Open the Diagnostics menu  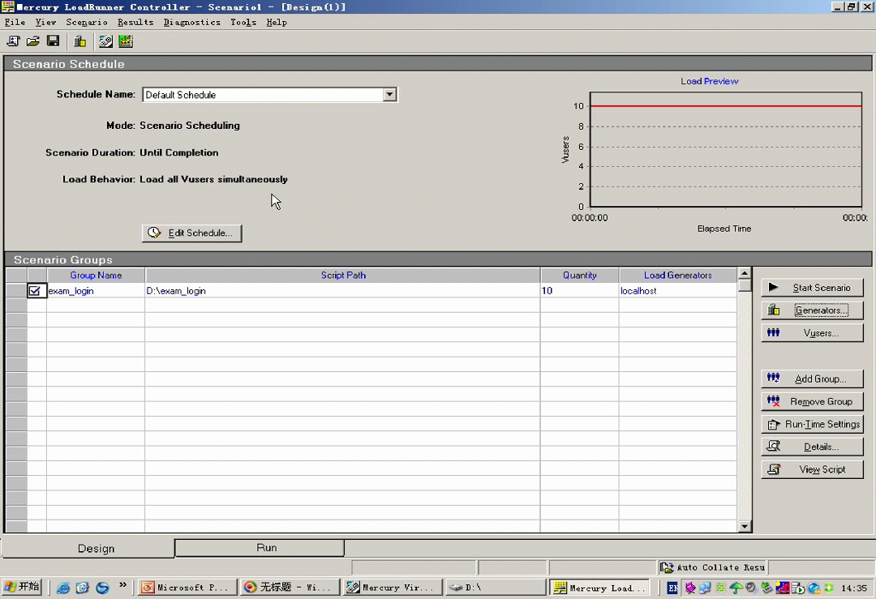tap(191, 23)
